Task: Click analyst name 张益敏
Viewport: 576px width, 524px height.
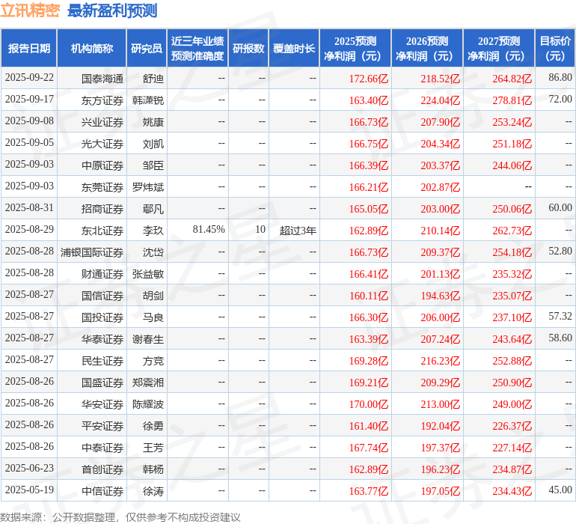Action: click(x=148, y=274)
